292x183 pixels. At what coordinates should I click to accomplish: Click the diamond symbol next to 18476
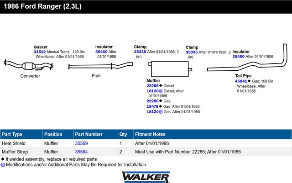(160, 106)
